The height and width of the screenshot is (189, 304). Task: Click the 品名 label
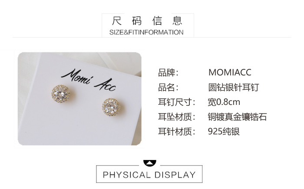[x=168, y=88]
